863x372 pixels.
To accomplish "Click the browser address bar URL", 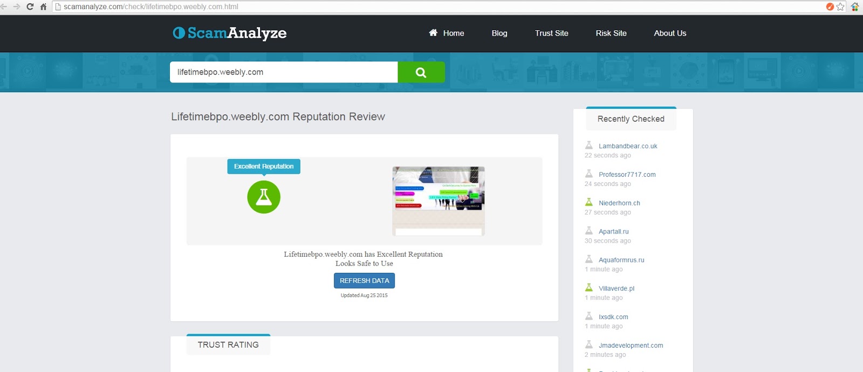I will (151, 6).
